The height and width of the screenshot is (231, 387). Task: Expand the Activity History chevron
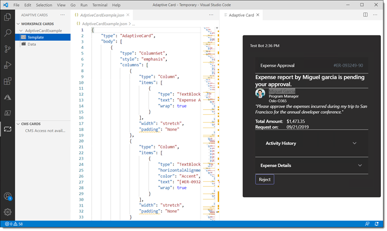pos(354,143)
